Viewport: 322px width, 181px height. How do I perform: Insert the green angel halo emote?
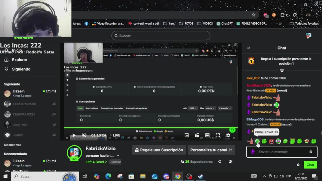292,141
